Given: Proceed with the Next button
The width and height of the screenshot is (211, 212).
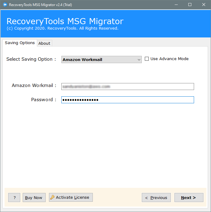Looking at the screenshot, I should pos(189,198).
